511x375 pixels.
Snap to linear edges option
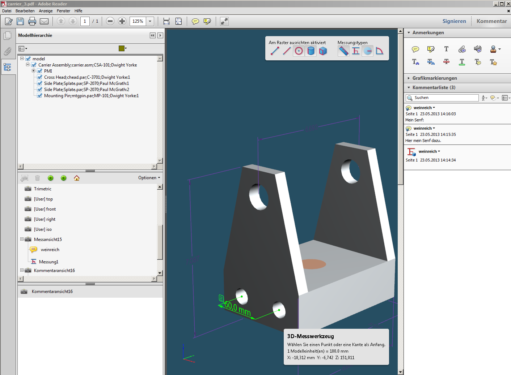coord(287,51)
